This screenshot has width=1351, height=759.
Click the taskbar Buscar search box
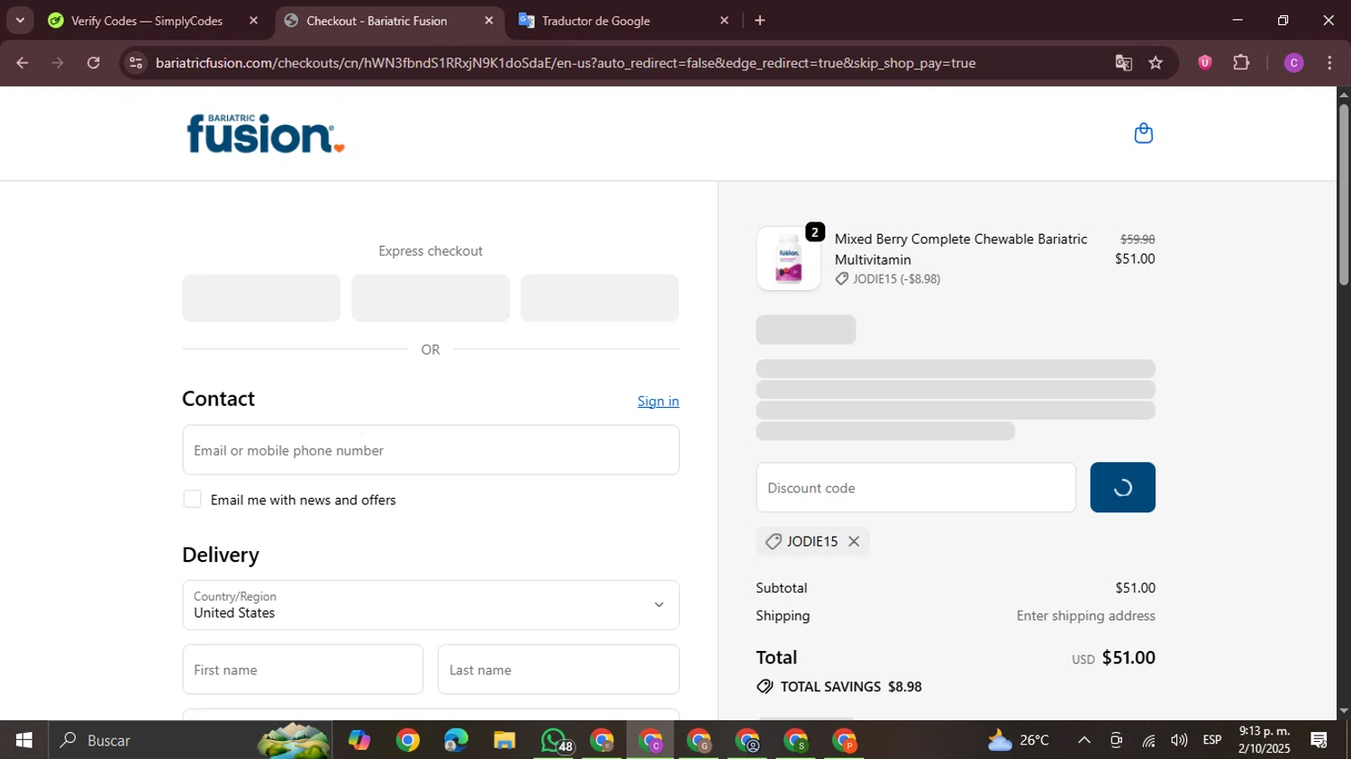point(189,740)
